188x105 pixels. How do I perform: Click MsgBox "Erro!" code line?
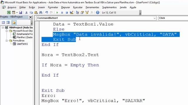(x=93, y=101)
